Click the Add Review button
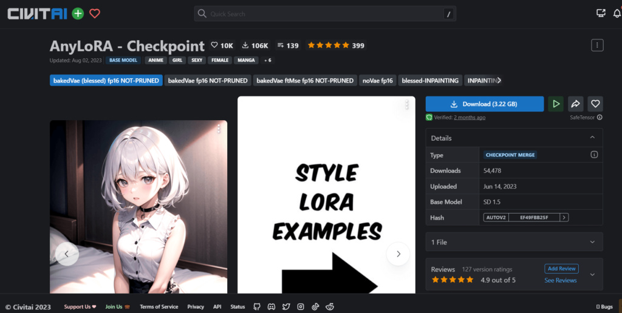 [561, 269]
